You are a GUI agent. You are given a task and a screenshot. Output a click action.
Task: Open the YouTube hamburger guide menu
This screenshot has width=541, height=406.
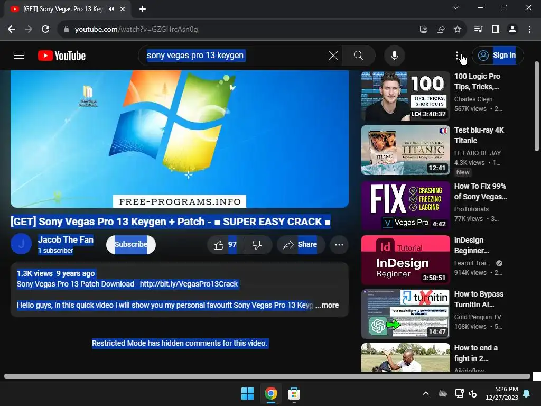(x=19, y=56)
